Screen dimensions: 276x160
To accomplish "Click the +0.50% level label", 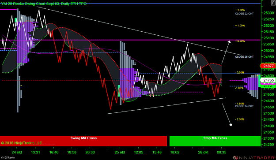I will (240, 41).
